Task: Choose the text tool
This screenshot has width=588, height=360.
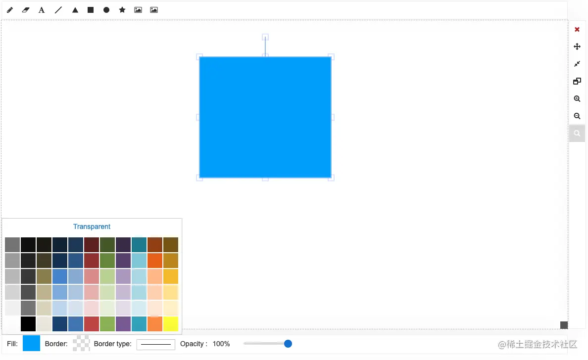Action: (42, 10)
